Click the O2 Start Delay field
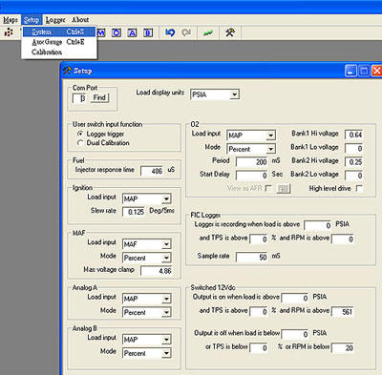Viewport: 382px width, 375px height. pyautogui.click(x=252, y=176)
